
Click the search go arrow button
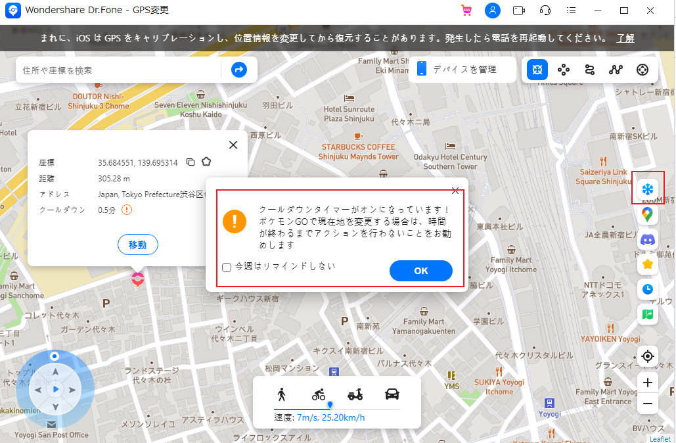(x=239, y=70)
